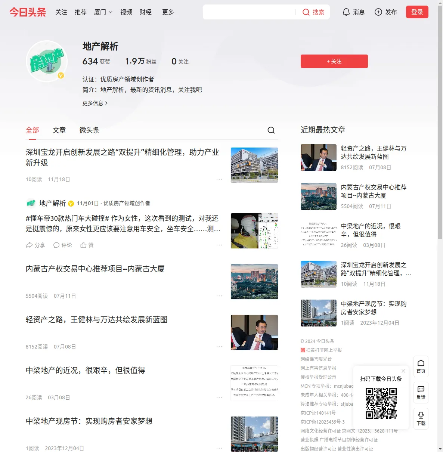Open feed article 中梁地产的近况，很艰辛，但很值得
Screen dimensions: 443x452
[x=86, y=371]
